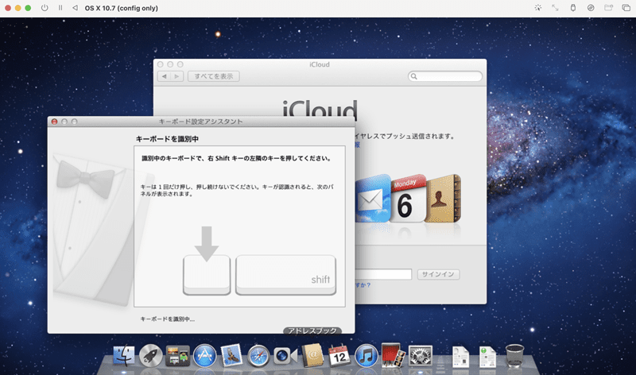
Task: Open FaceTime camera icon in Dock
Action: [285, 357]
